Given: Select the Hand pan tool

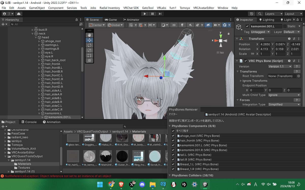Looking at the screenshot, I should (x=89, y=35).
